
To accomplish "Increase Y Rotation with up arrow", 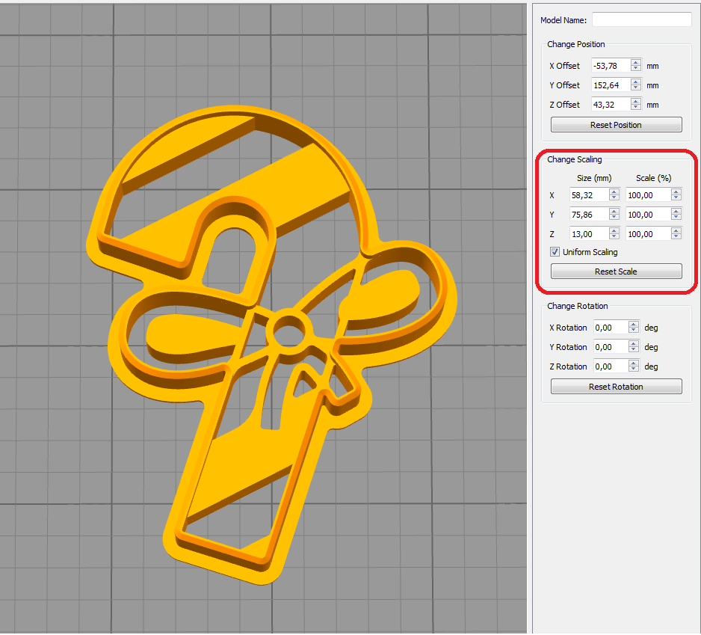I will pyautogui.click(x=634, y=343).
